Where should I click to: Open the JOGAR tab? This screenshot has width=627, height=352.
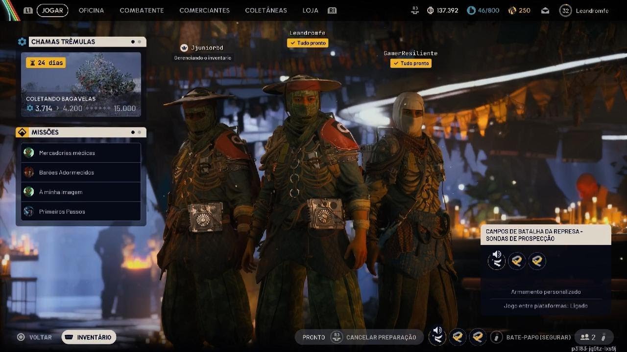point(52,10)
